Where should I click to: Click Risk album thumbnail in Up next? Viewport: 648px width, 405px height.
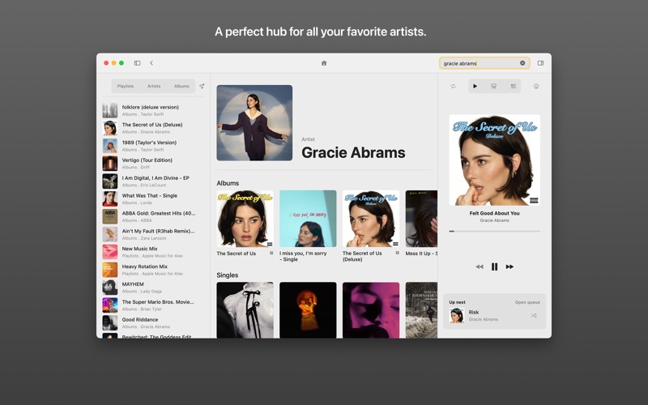point(457,316)
